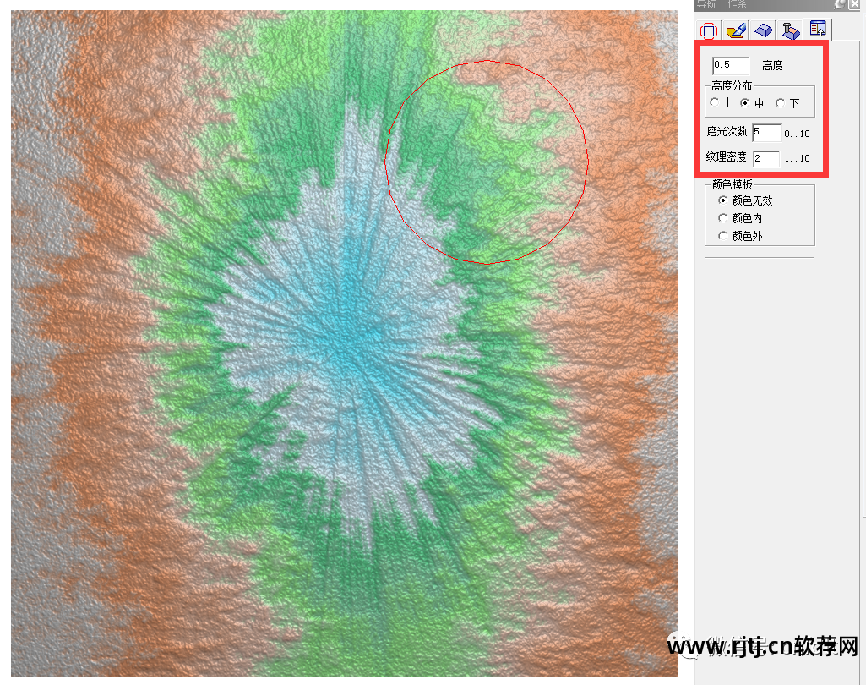Click the 颜色模板 group title

tap(733, 184)
